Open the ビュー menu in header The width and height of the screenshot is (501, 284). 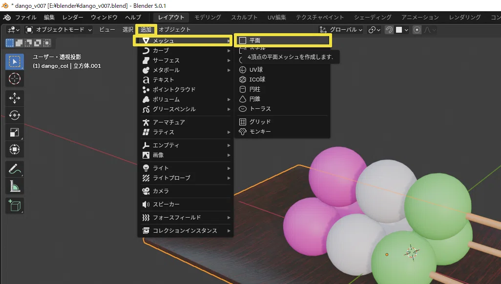coord(107,30)
